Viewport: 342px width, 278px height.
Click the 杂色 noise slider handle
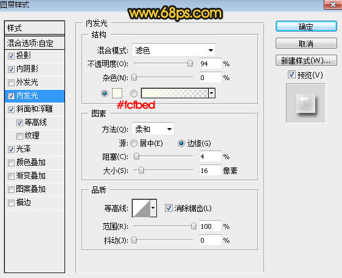[134, 77]
